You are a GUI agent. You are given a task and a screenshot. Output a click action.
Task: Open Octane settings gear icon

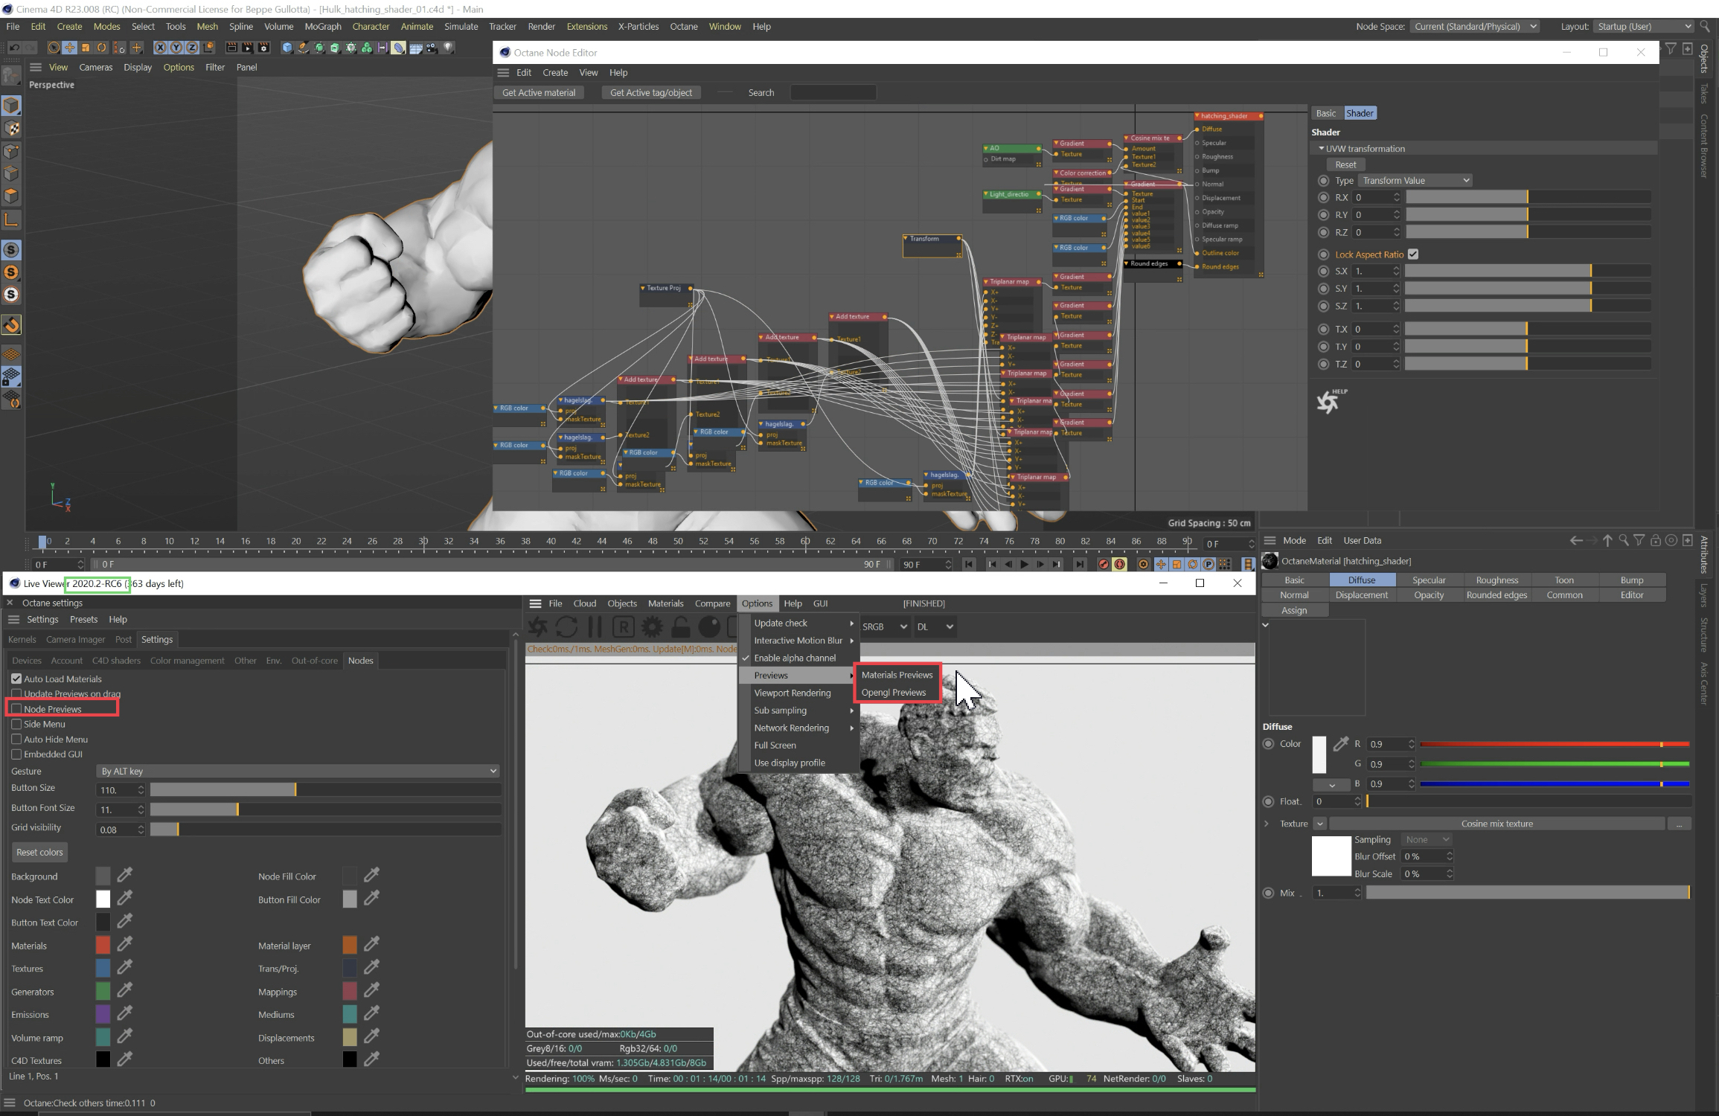pos(652,627)
